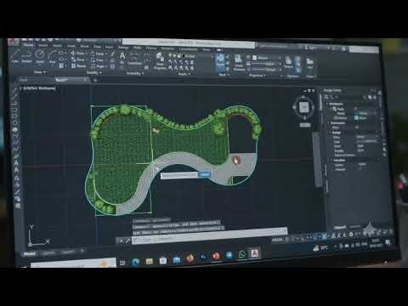
Task: Click the UCS icon in the viewport
Action: point(39,235)
